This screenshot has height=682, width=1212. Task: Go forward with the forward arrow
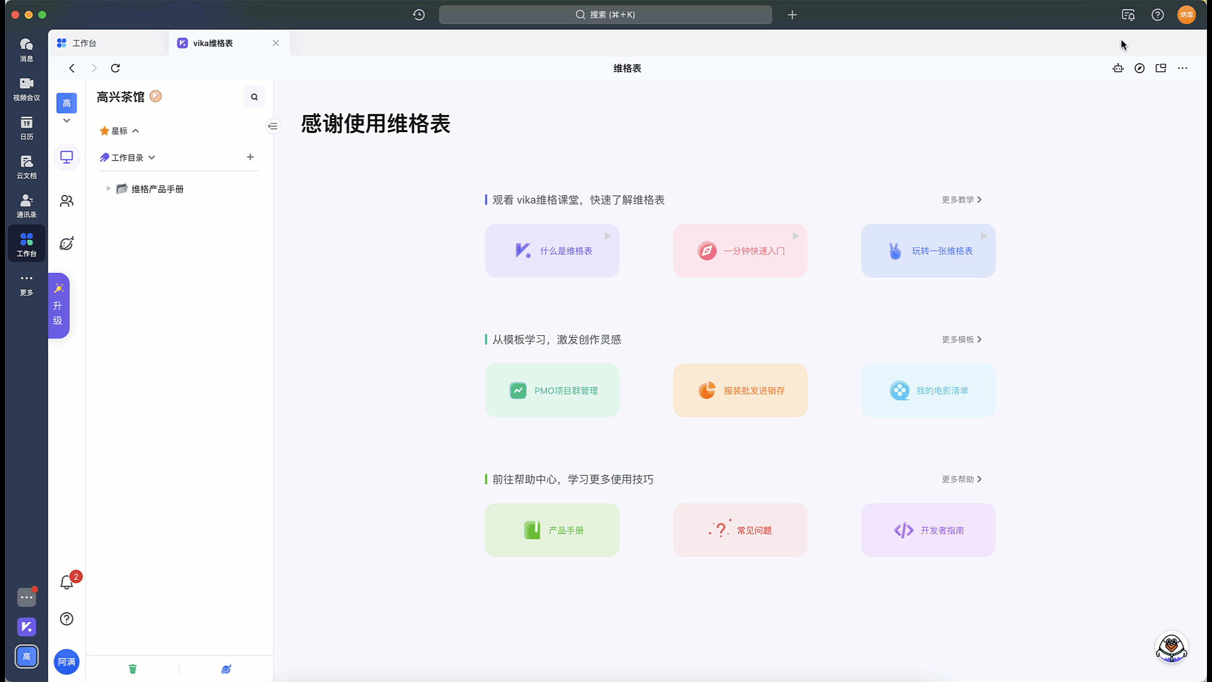pos(94,68)
